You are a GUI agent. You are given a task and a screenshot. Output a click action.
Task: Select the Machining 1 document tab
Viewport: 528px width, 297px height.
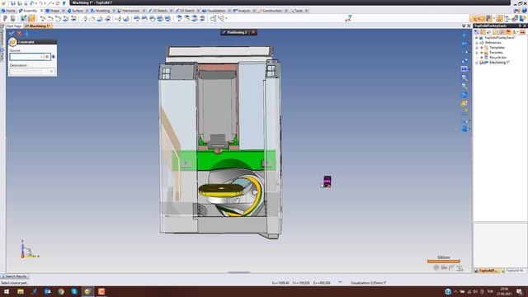click(x=38, y=26)
